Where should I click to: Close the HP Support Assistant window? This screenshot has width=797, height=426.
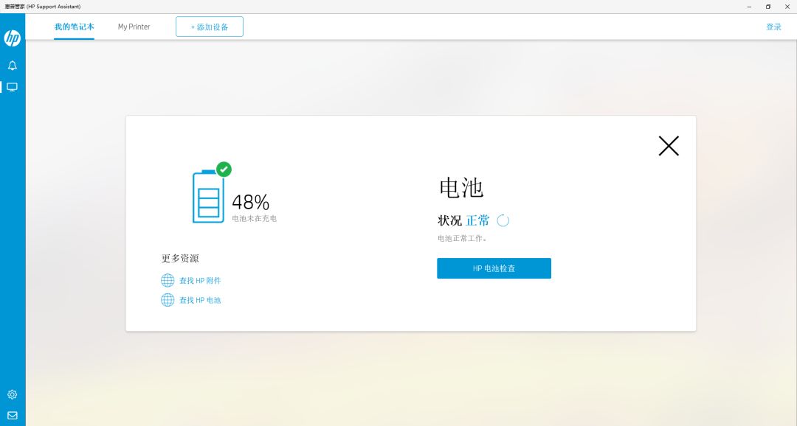coord(787,7)
